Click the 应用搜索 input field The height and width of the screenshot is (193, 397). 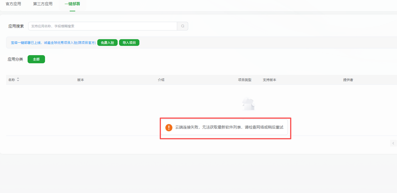[102, 26]
